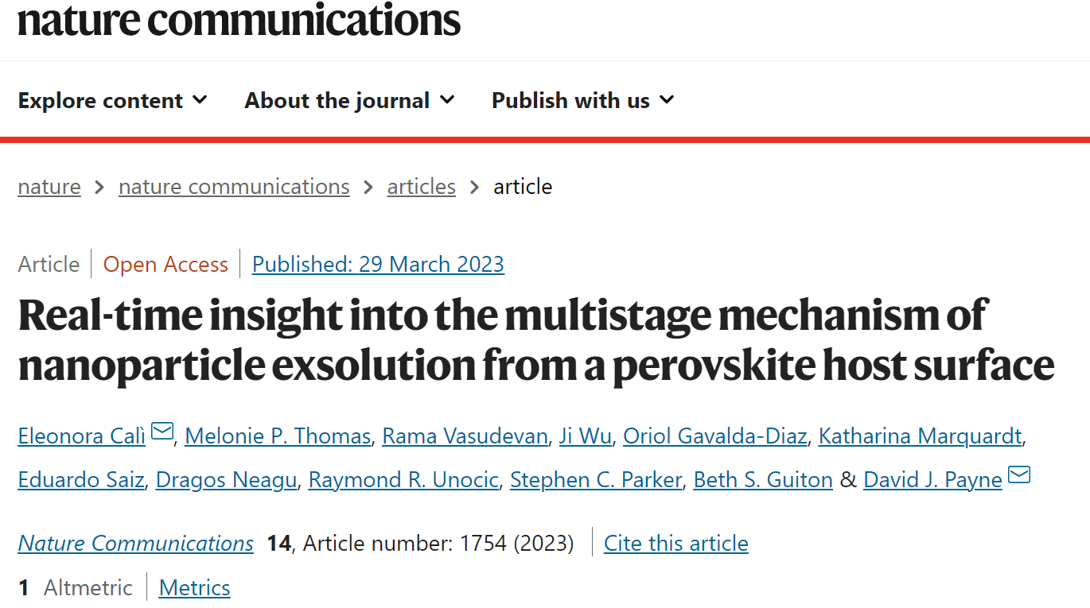Expand the Publish with us menu
Viewport: 1090px width, 608px height.
pyautogui.click(x=582, y=100)
